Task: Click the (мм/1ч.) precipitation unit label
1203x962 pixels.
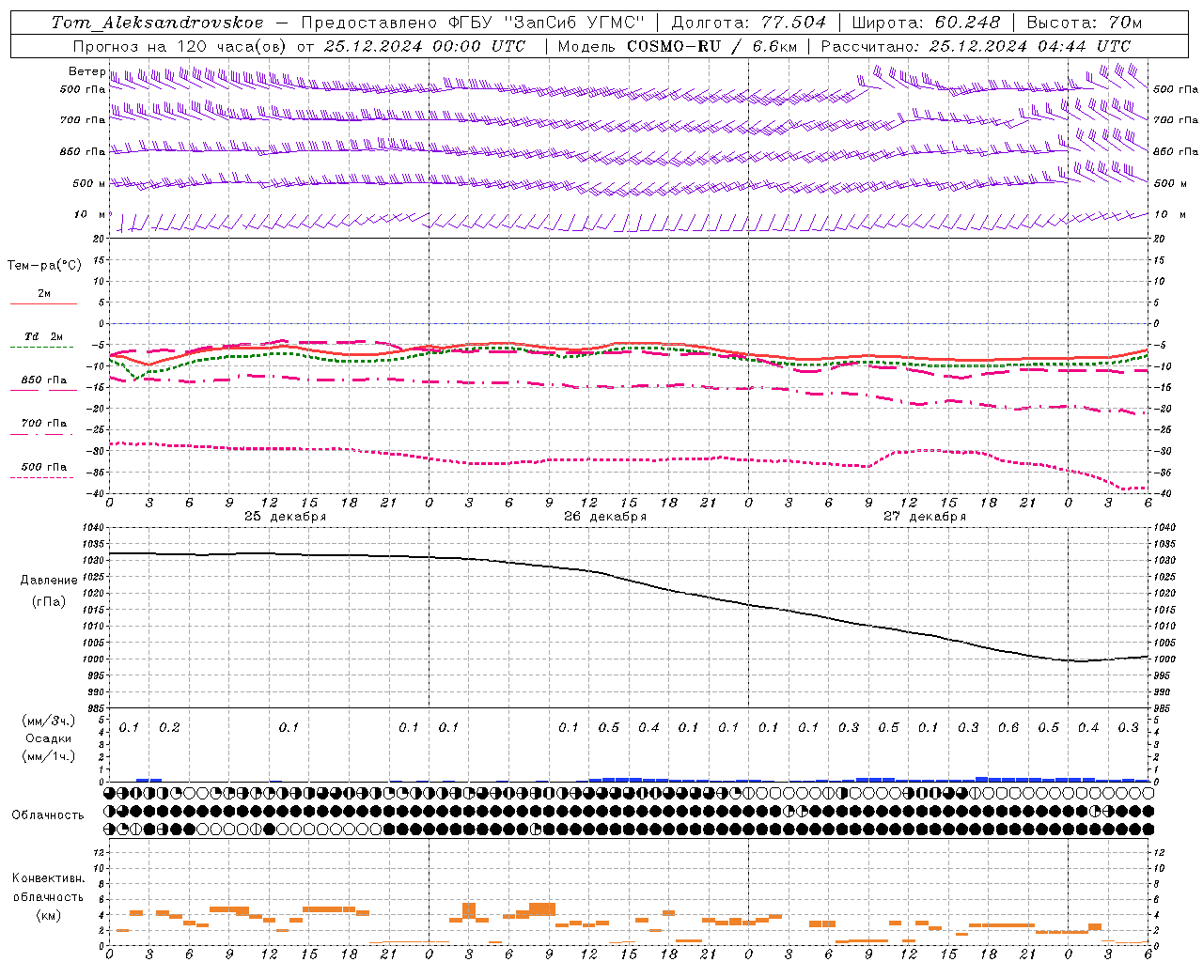Action: 49,756
